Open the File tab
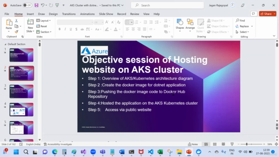Image resolution: width=279 pixels, height=157 pixels. [7, 14]
